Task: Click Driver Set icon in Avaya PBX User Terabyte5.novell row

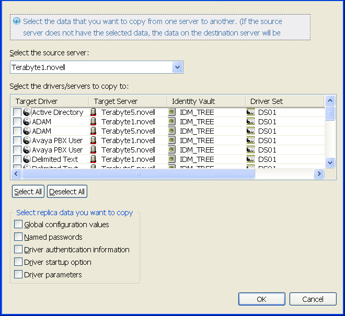Action: point(250,149)
